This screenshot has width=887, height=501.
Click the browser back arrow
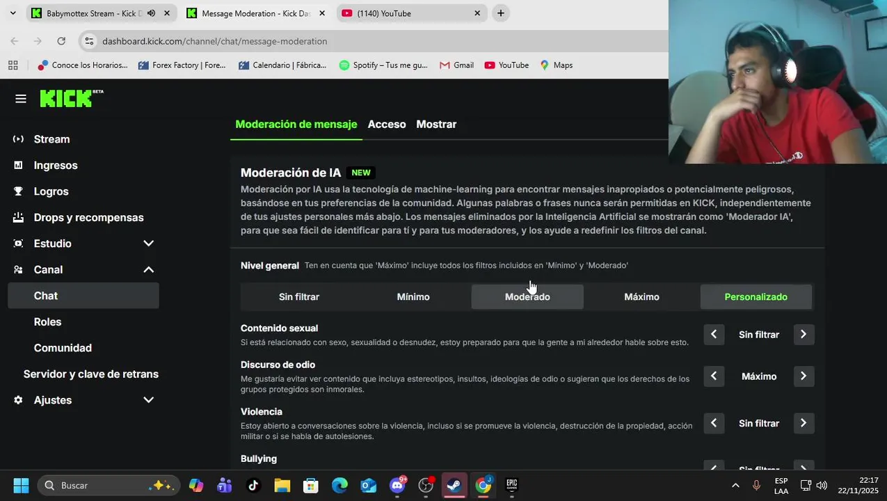click(15, 41)
